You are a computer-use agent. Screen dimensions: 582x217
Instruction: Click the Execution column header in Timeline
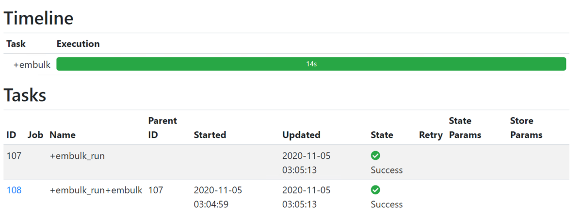(78, 44)
